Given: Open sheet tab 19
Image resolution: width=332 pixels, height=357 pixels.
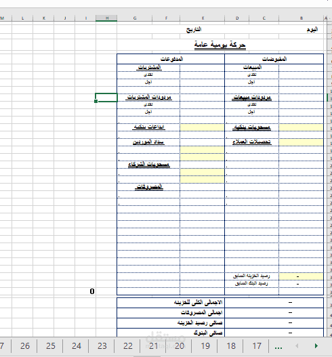Looking at the screenshot, I should click(205, 346).
